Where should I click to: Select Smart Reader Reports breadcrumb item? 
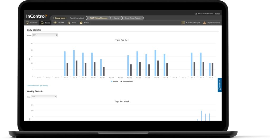[x=133, y=18]
